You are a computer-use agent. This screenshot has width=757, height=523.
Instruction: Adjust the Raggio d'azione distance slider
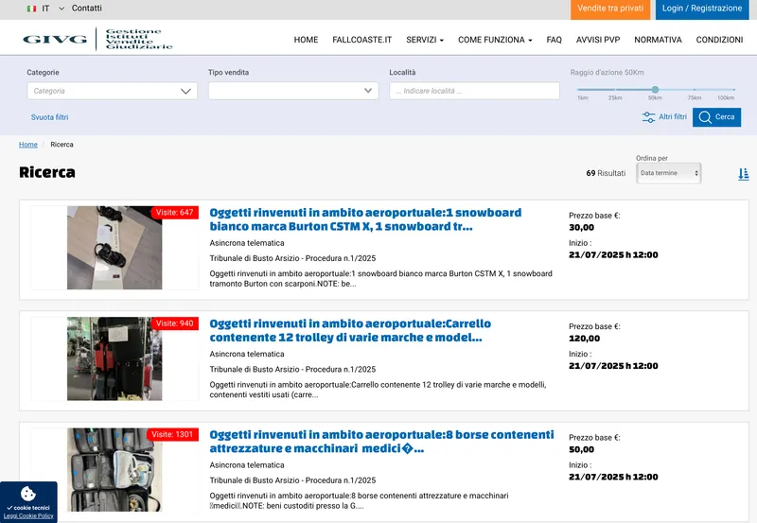(x=655, y=90)
